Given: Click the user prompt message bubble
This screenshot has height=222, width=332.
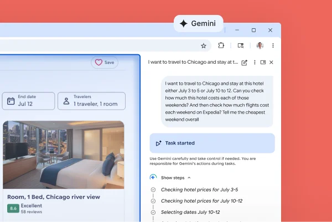Looking at the screenshot, I should [217, 101].
